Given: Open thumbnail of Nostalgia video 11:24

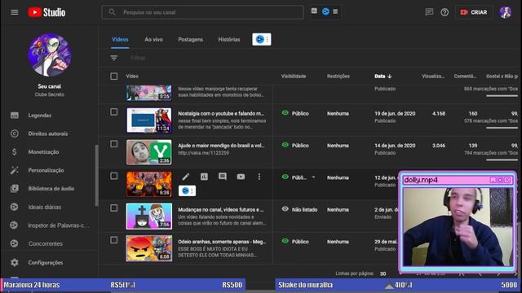Looking at the screenshot, I should (148, 120).
